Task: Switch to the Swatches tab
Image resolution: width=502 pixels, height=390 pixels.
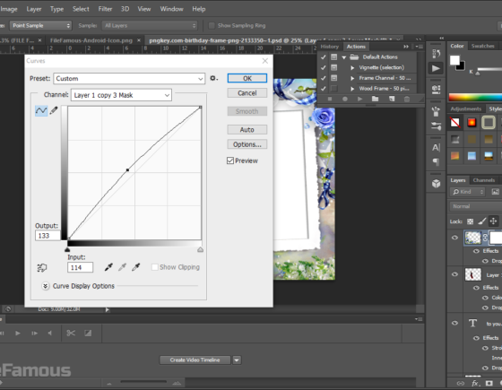Action: pyautogui.click(x=483, y=46)
